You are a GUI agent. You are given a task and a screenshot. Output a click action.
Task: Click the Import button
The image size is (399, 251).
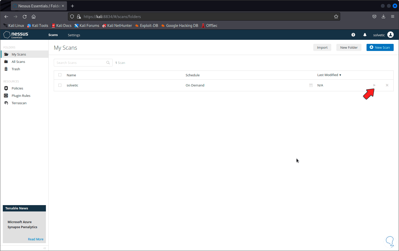(x=322, y=47)
